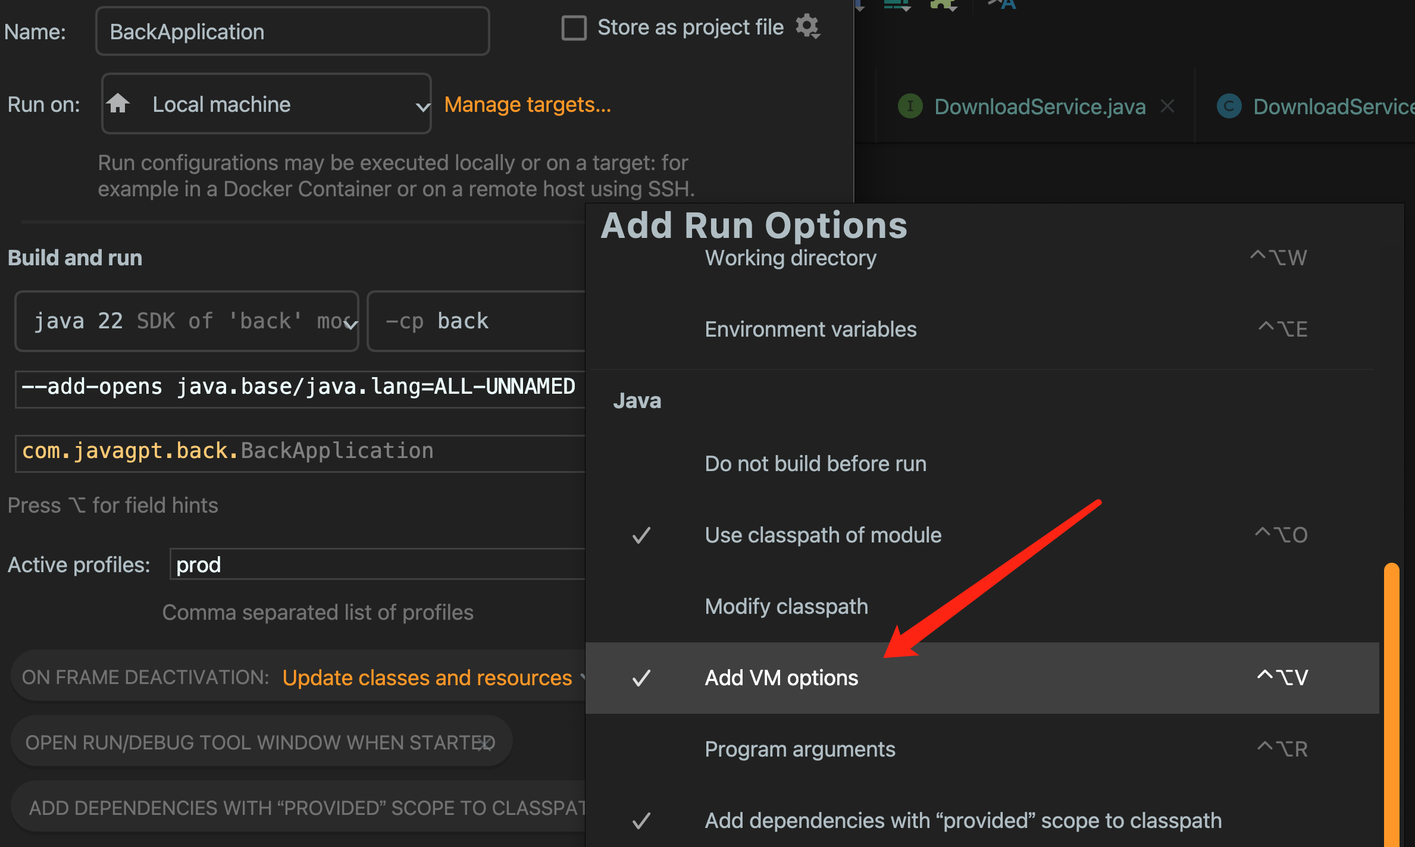Screen dimensions: 1415x847
Task: Close the DownloadService.java editor tab
Action: click(x=1167, y=106)
